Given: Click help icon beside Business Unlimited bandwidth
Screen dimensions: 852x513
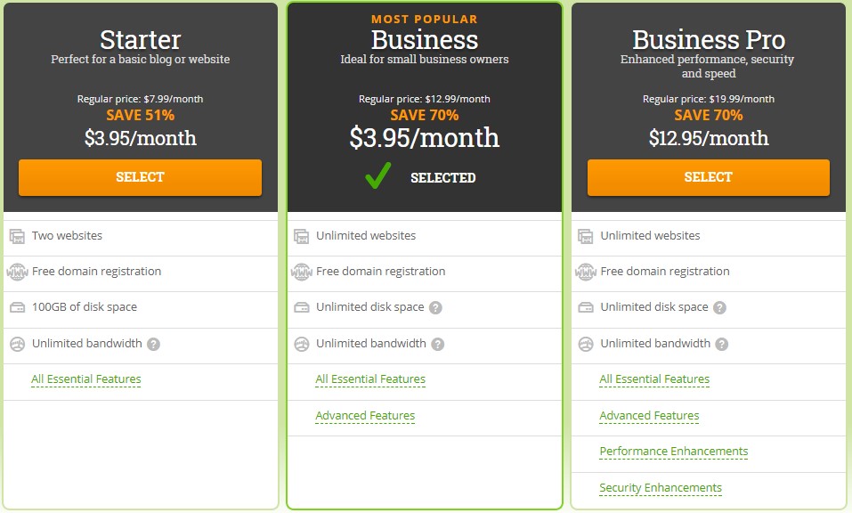Looking at the screenshot, I should tap(437, 344).
